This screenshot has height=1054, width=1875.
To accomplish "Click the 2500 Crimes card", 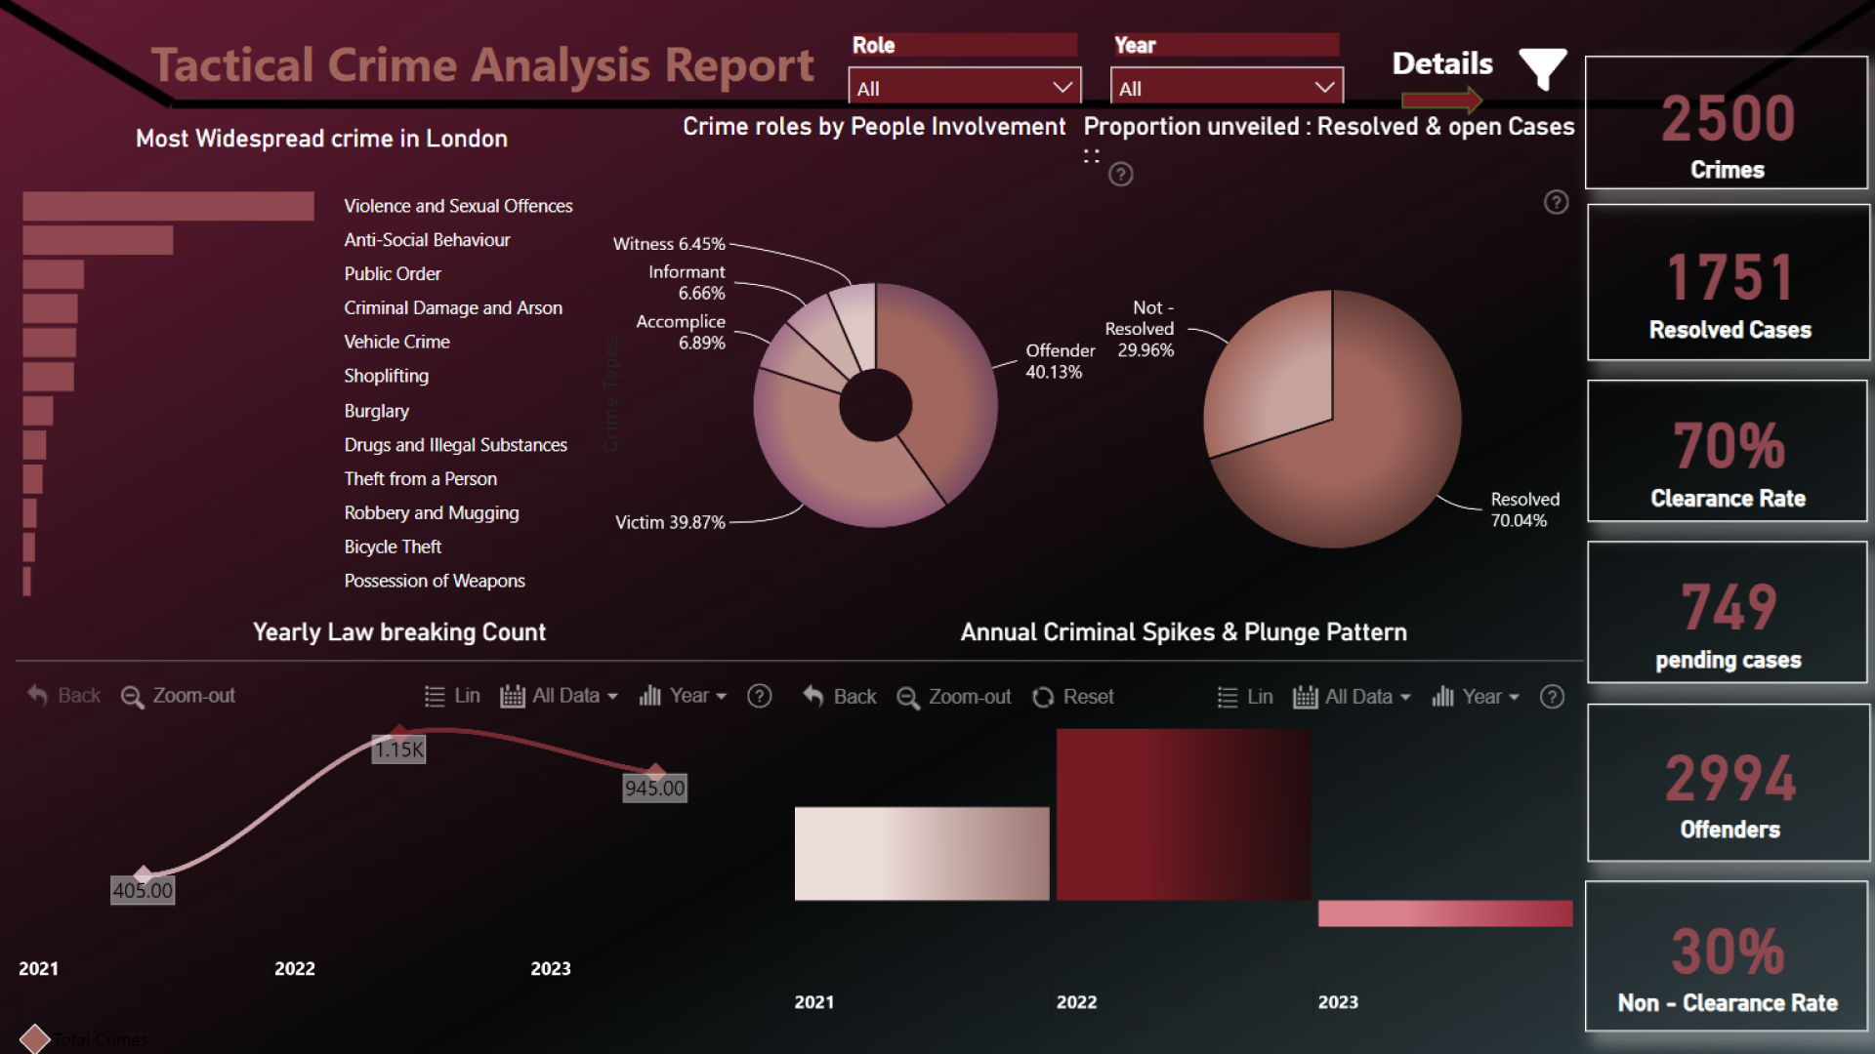I will click(x=1727, y=122).
